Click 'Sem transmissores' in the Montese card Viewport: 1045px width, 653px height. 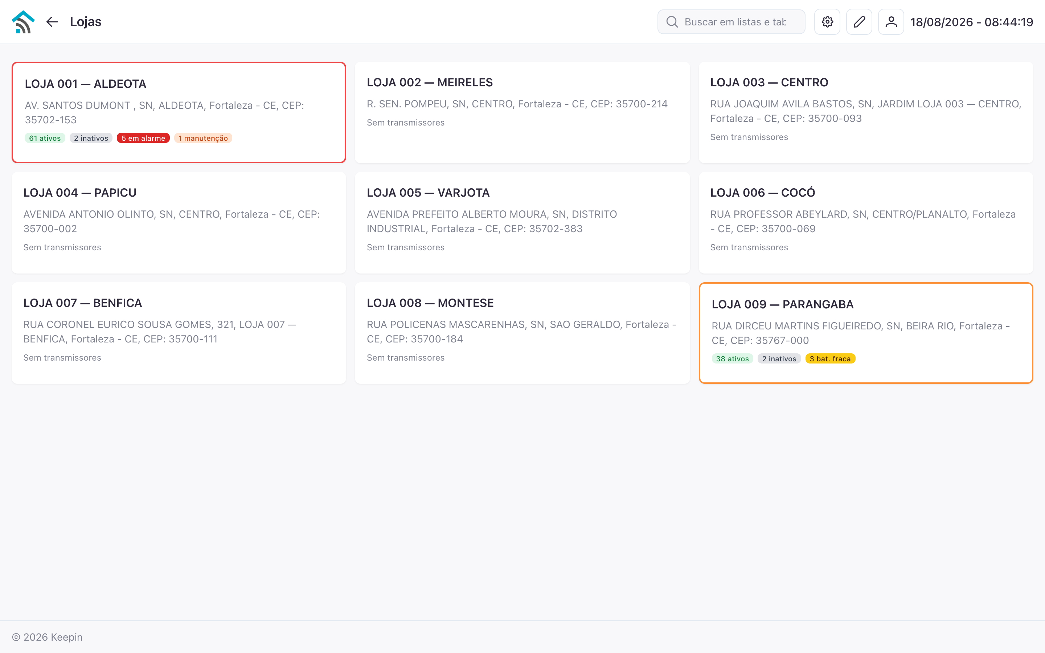click(x=405, y=358)
